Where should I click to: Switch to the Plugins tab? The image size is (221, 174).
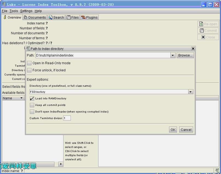(x=89, y=17)
